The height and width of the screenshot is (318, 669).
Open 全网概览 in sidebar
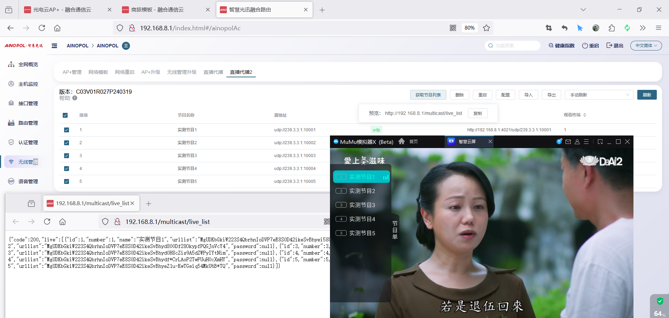pyautogui.click(x=23, y=64)
